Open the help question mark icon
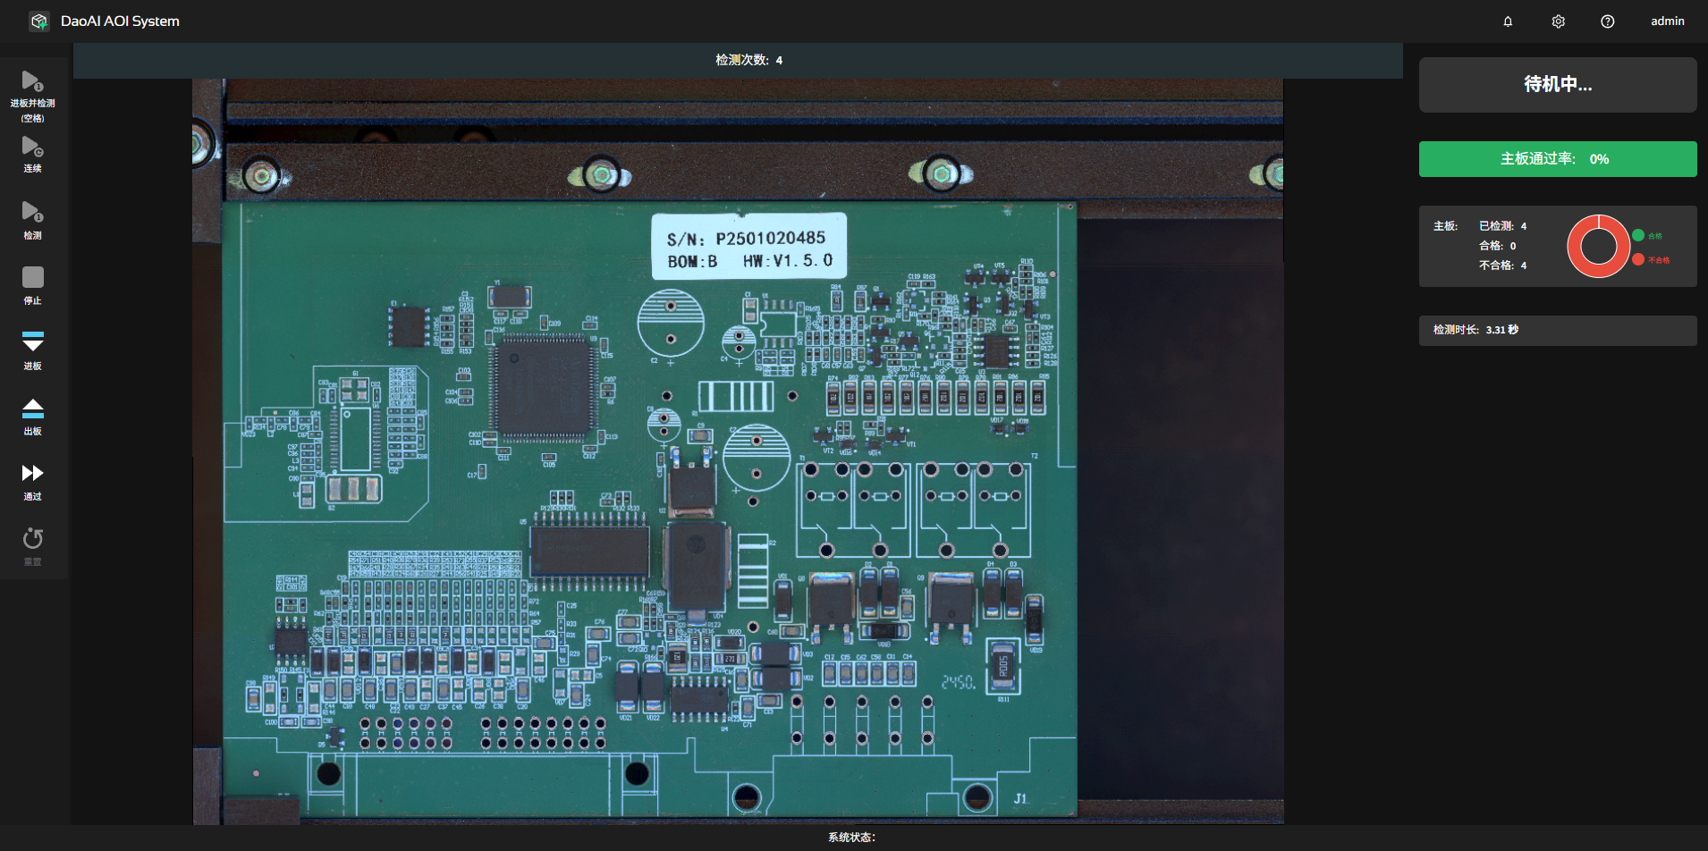The height and width of the screenshot is (851, 1708). [1607, 21]
